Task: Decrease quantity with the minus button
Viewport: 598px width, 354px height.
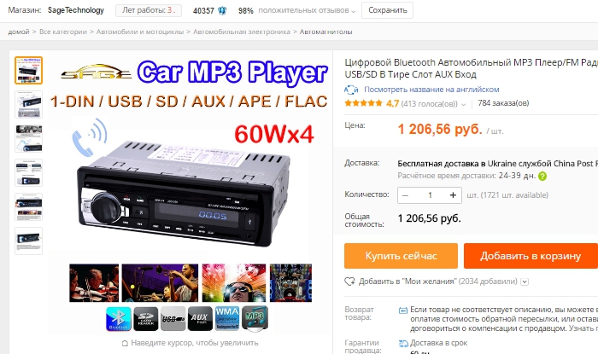Action: (x=406, y=195)
